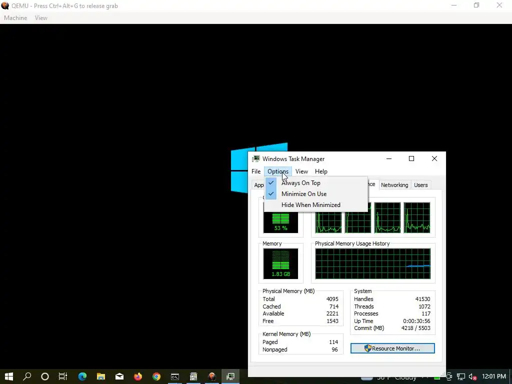
Task: Close the Options menu by clicking Options
Action: click(278, 171)
